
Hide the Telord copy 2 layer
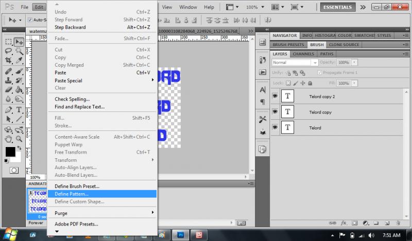click(276, 96)
